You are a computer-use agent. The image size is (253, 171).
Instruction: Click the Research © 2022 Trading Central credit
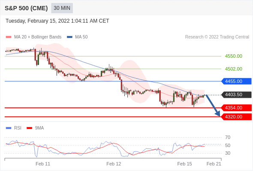coord(217,37)
